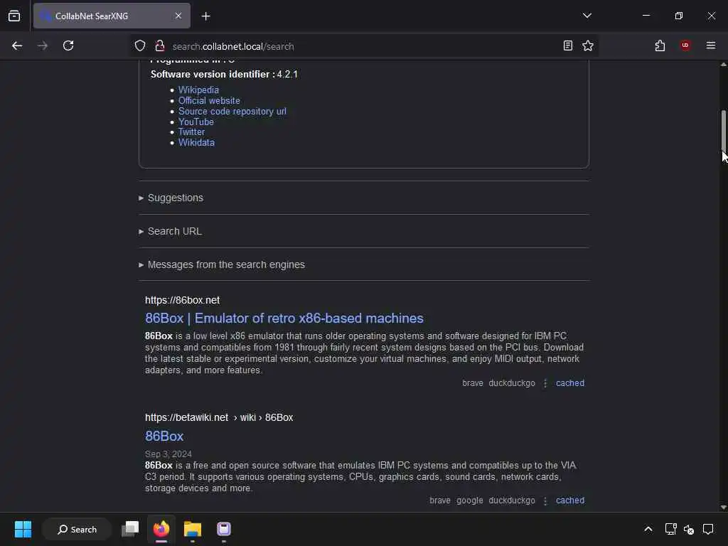728x546 pixels.
Task: Open the betawiki 86Box result title
Action: (x=164, y=437)
